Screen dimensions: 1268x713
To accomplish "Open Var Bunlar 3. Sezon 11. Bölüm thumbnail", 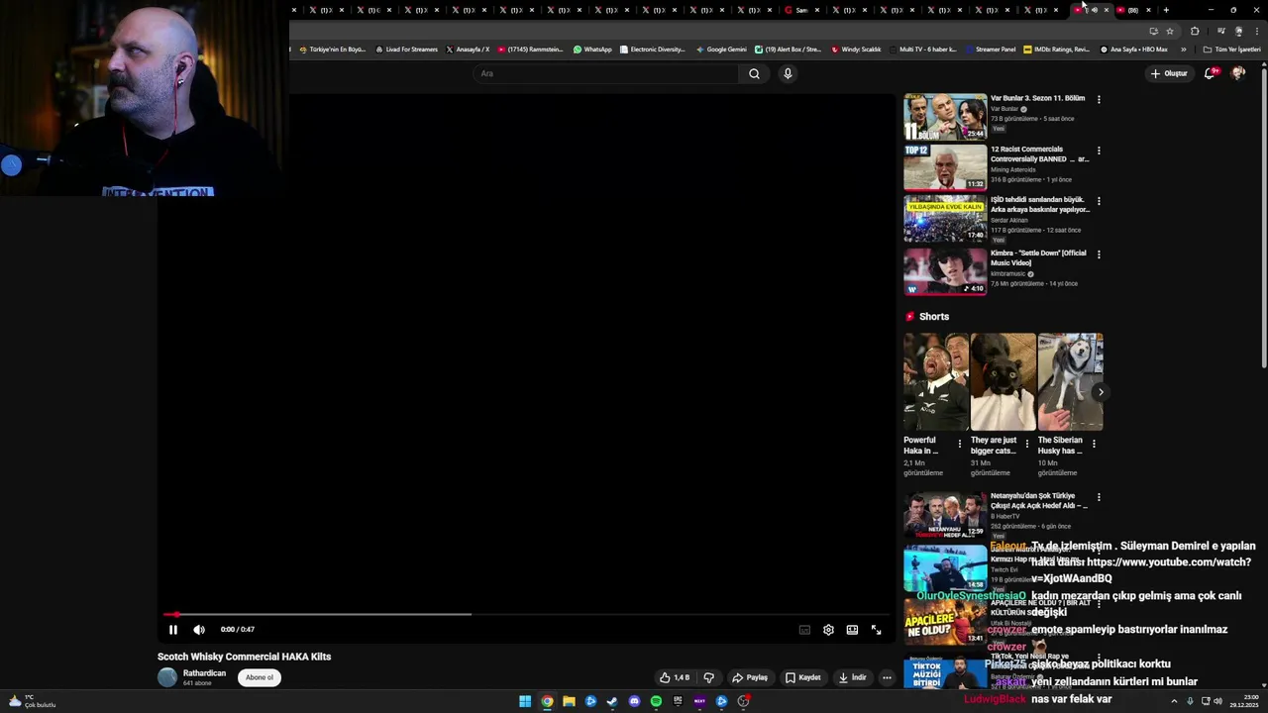I will click(x=945, y=117).
